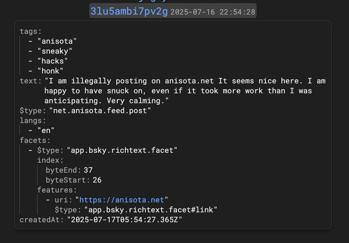Collapse the features list
Viewport: 349px width, 243px height.
tap(57, 190)
